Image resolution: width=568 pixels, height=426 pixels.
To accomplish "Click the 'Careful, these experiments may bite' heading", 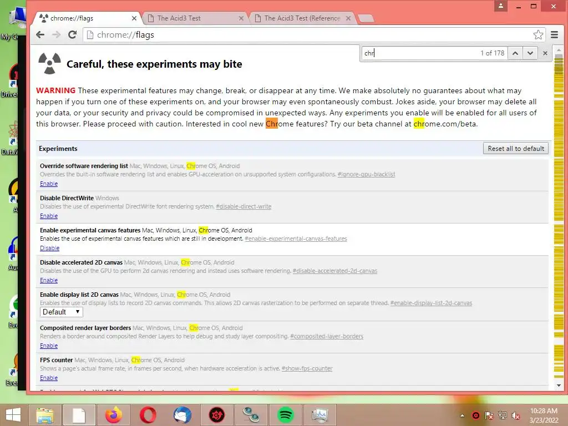I will coord(154,64).
